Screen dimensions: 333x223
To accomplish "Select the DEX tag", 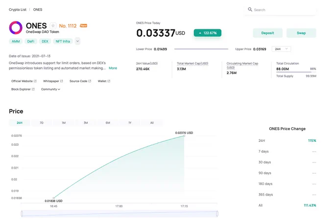I will pyautogui.click(x=45, y=42).
